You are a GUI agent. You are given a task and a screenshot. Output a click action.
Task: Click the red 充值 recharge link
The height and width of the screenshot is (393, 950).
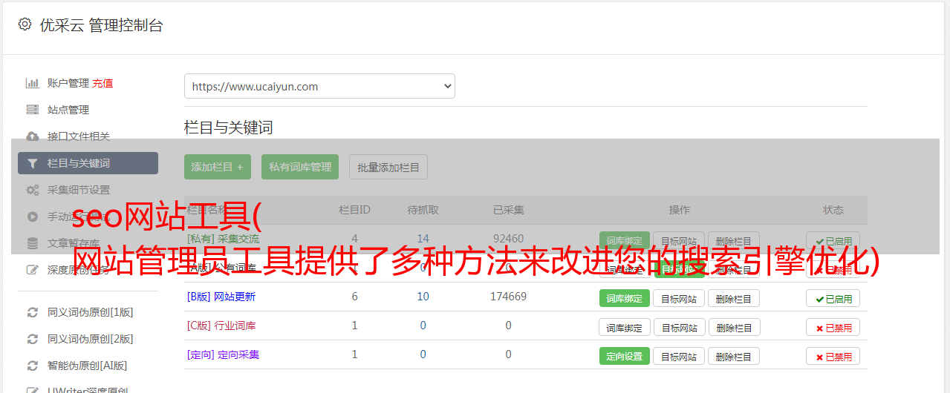pyautogui.click(x=103, y=83)
